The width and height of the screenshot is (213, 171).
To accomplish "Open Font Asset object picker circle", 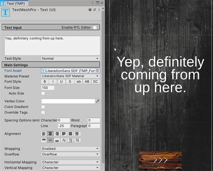I will (97, 71).
